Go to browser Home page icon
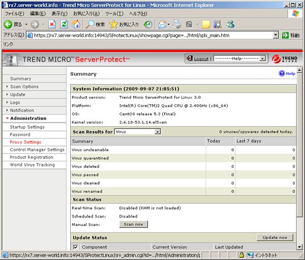The width and height of the screenshot is (305, 260). [76, 24]
